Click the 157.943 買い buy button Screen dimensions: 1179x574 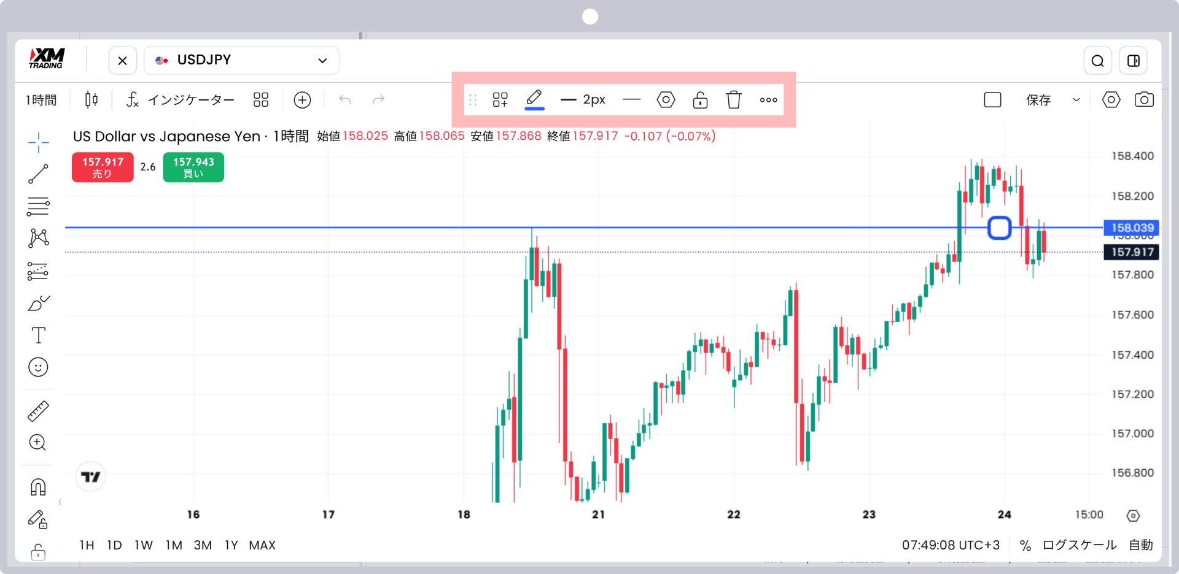(x=193, y=167)
